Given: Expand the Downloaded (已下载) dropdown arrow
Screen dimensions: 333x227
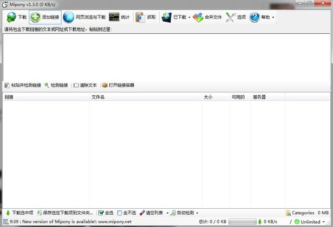Looking at the screenshot, I should point(189,17).
